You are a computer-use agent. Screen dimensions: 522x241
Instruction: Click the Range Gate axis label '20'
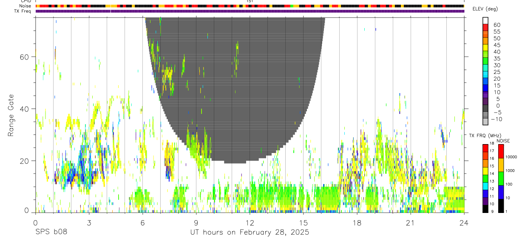click(x=24, y=161)
